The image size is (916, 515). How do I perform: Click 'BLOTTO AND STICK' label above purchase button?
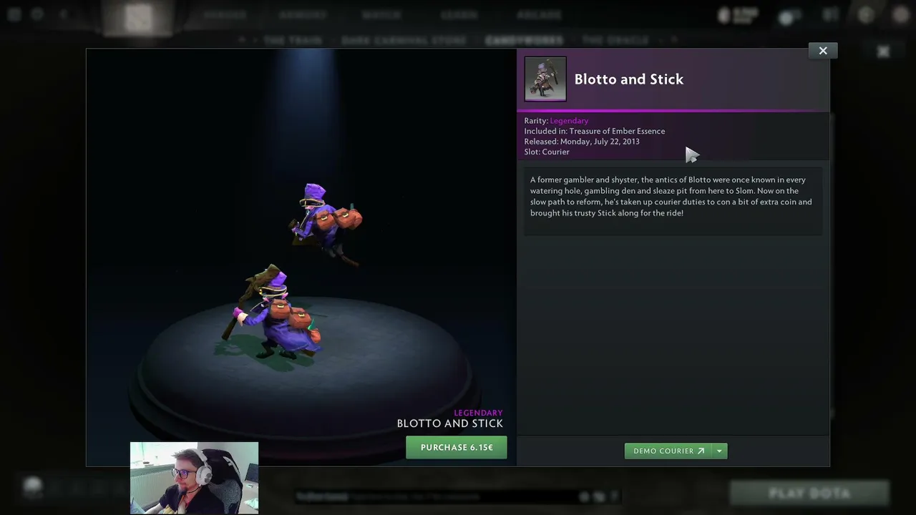[x=450, y=423]
